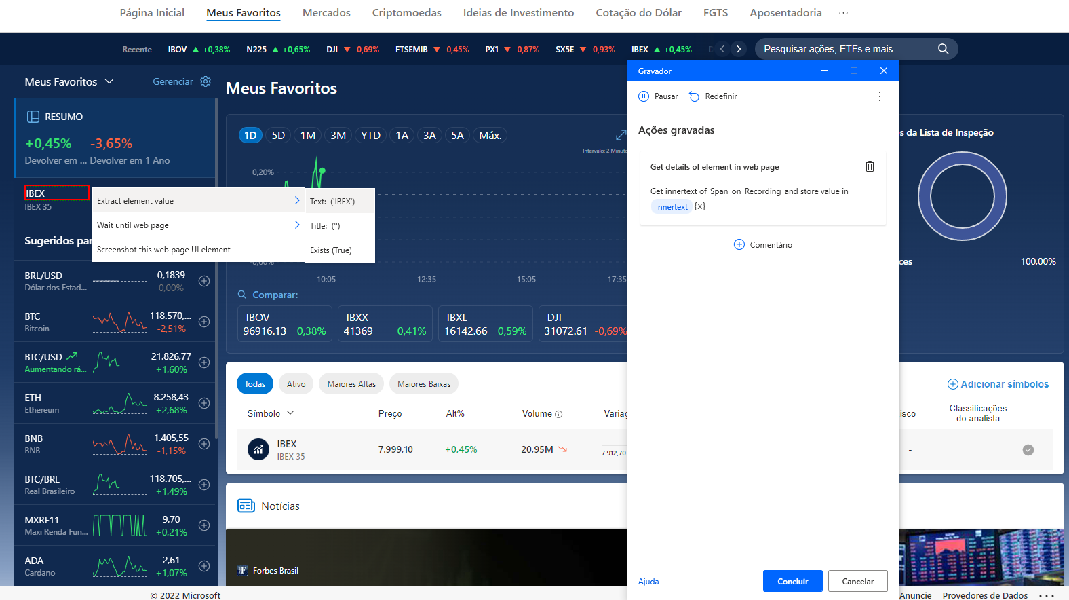
Task: Click Adicionar símbolos link
Action: coord(998,384)
